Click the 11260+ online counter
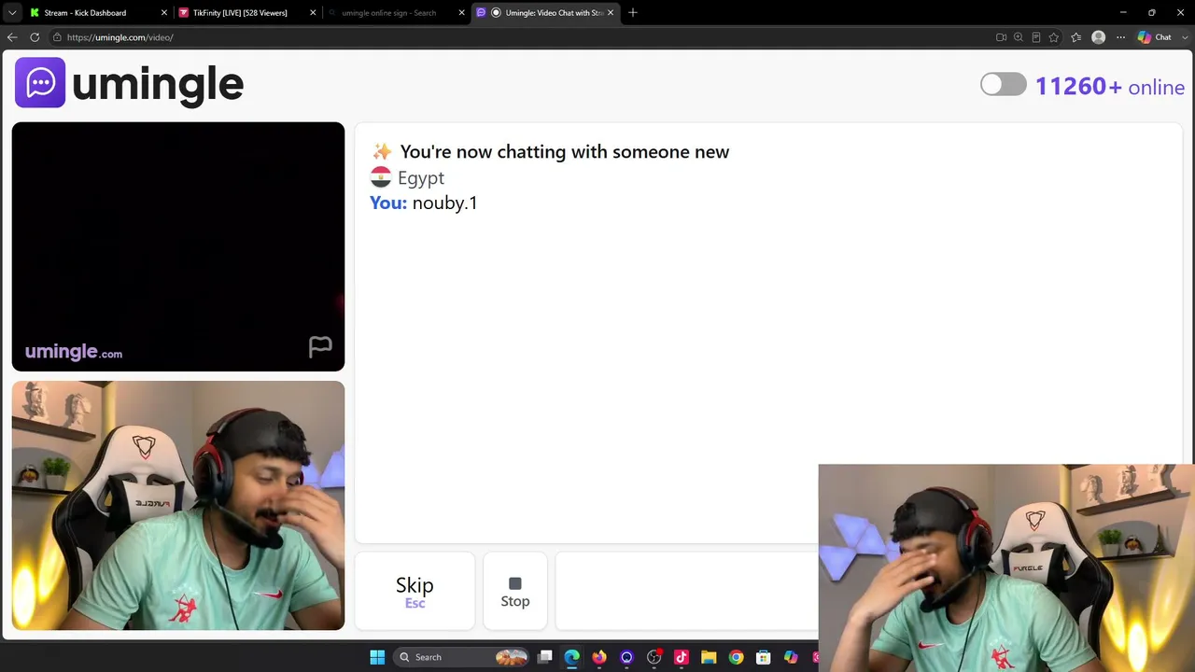This screenshot has height=672, width=1195. [x=1110, y=87]
